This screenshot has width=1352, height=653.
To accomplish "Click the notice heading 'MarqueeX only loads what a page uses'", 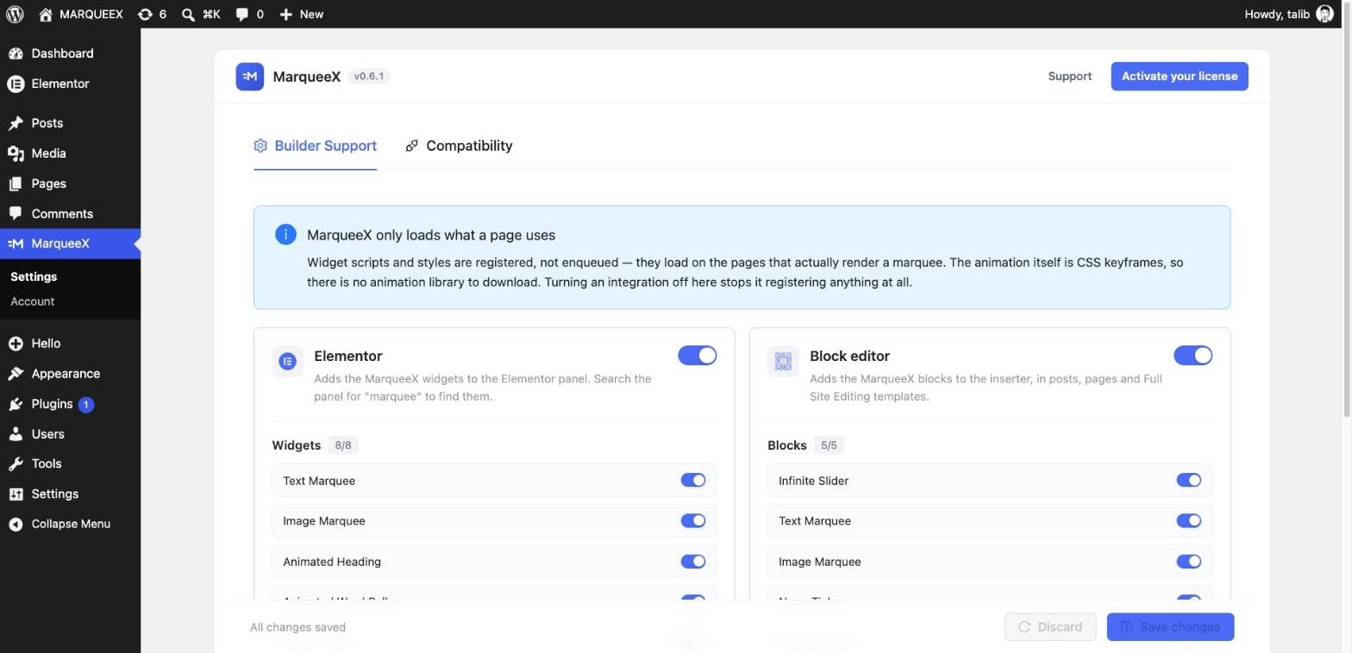I will coord(431,235).
